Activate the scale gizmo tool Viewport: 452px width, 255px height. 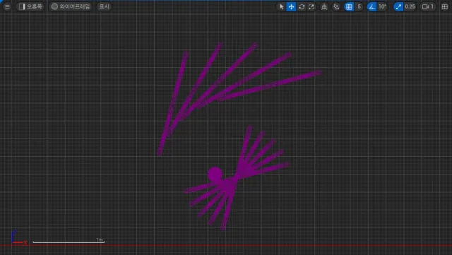(x=311, y=6)
